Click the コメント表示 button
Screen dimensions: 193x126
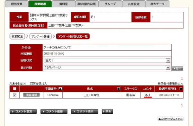tap(85, 112)
